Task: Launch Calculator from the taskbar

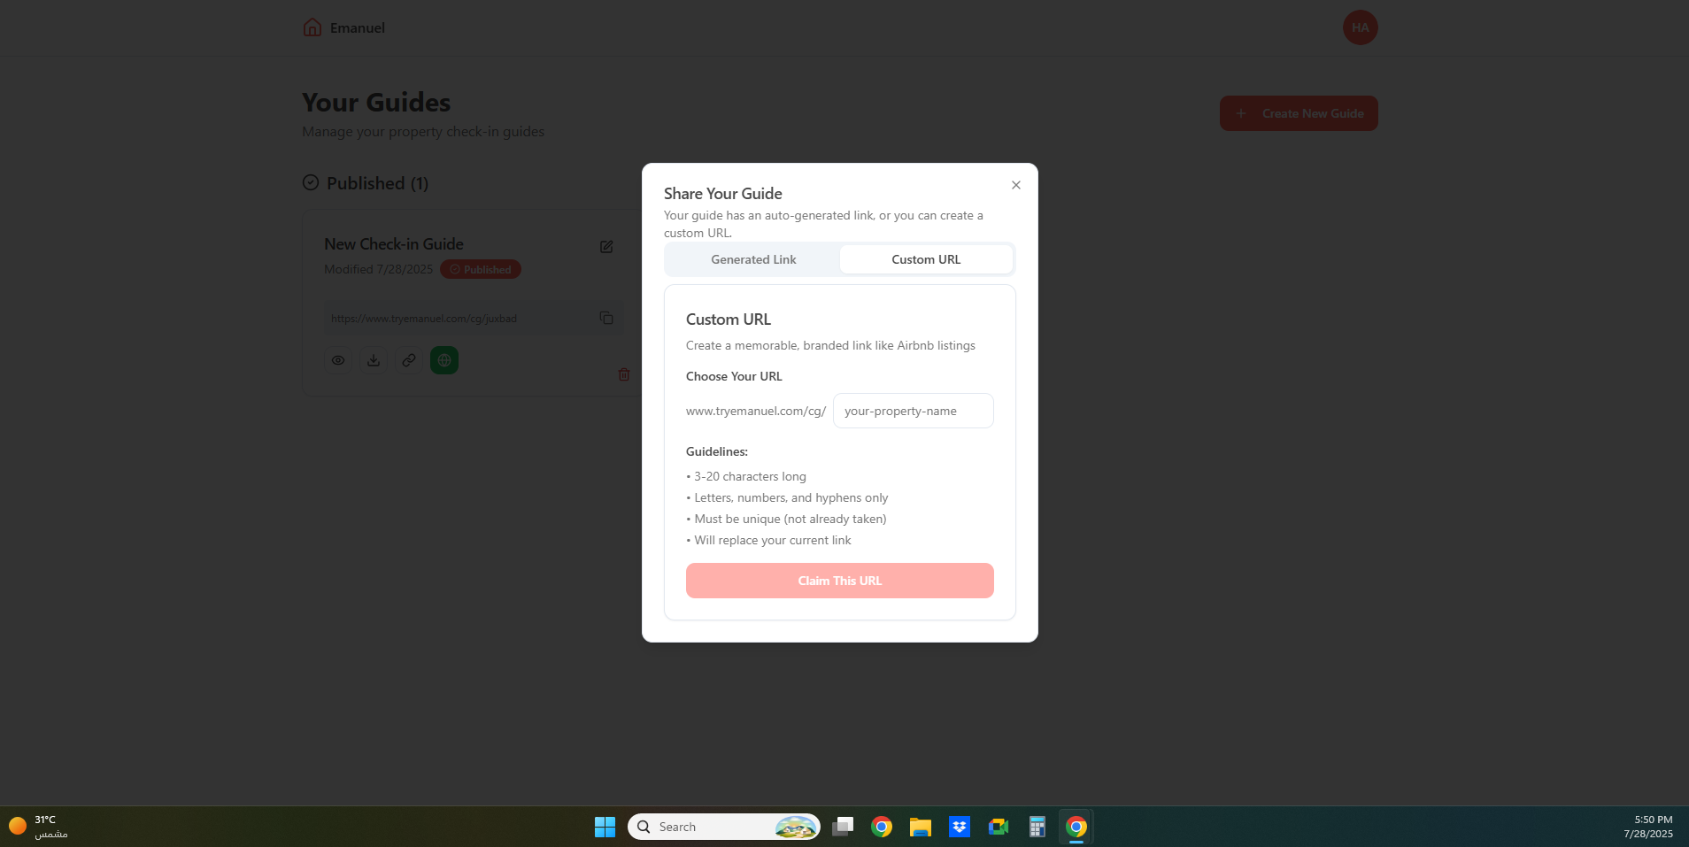Action: pos(1037,827)
